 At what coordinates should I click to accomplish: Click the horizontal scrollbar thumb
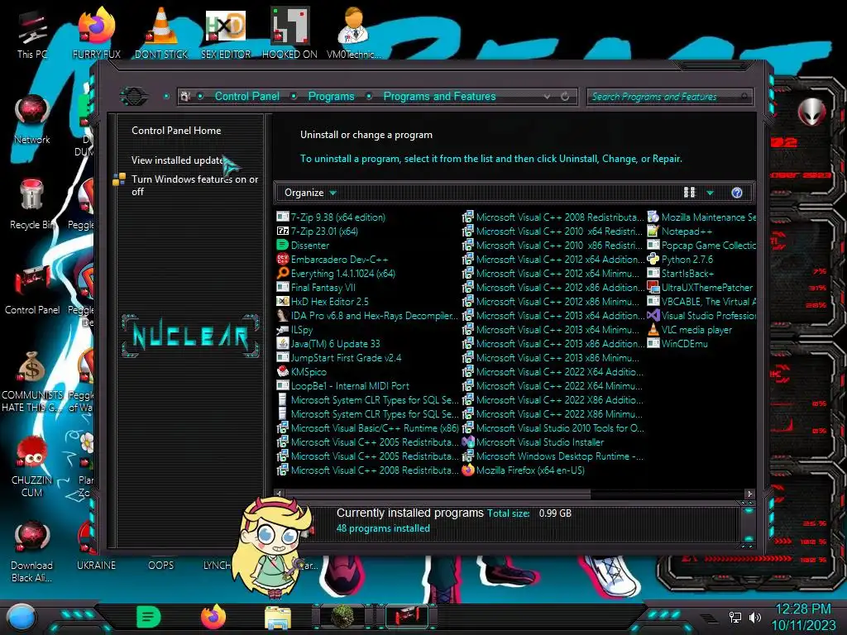(438, 494)
